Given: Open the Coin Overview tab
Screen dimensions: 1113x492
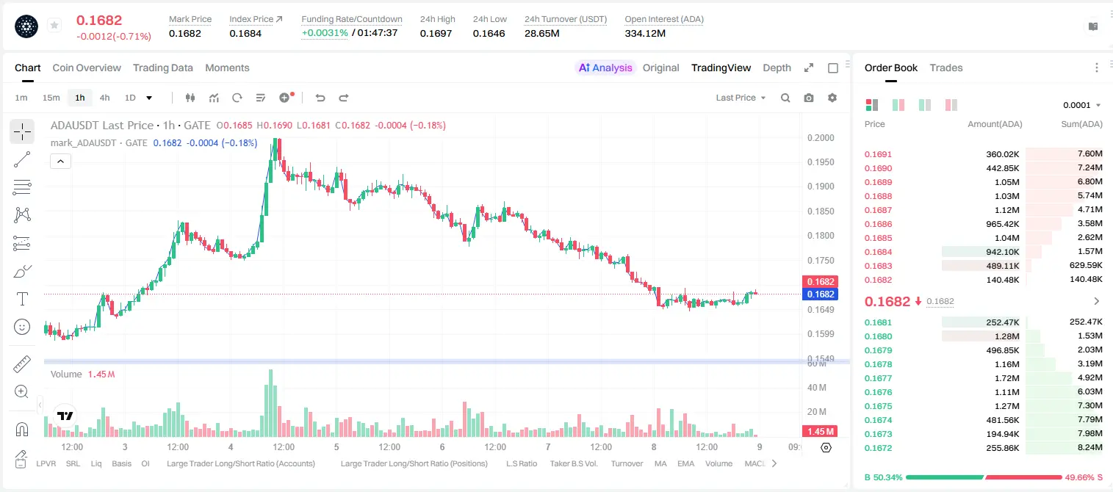Looking at the screenshot, I should click(x=87, y=68).
